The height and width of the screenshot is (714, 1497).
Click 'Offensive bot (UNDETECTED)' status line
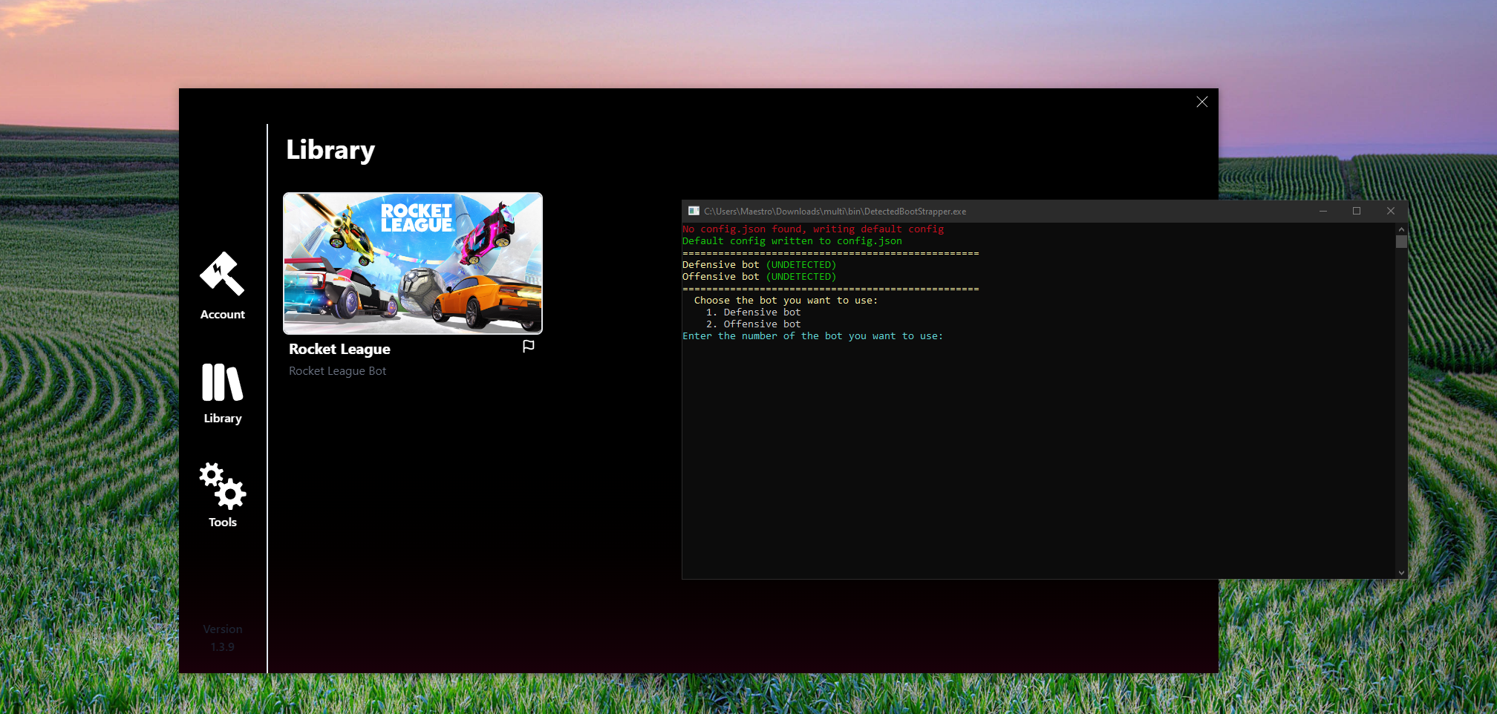(759, 277)
